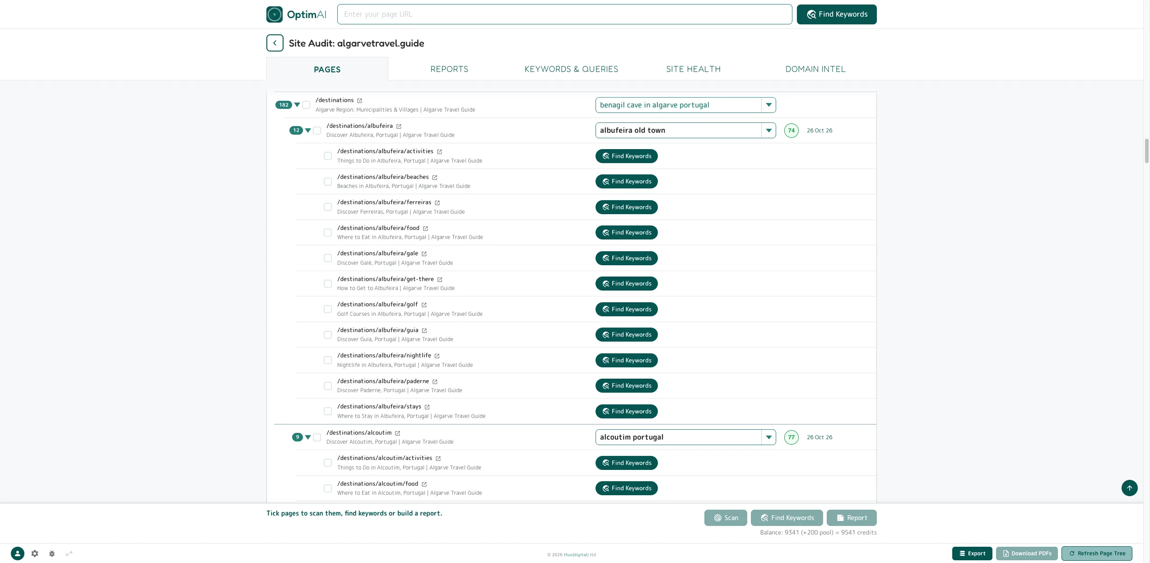Switch to the Reports tab
Viewport: 1150px width, 563px height.
449,69
